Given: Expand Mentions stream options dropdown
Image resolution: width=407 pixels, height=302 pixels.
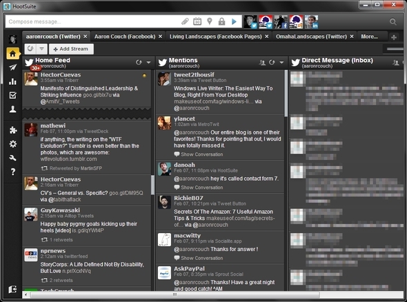Looking at the screenshot, I should point(281,62).
